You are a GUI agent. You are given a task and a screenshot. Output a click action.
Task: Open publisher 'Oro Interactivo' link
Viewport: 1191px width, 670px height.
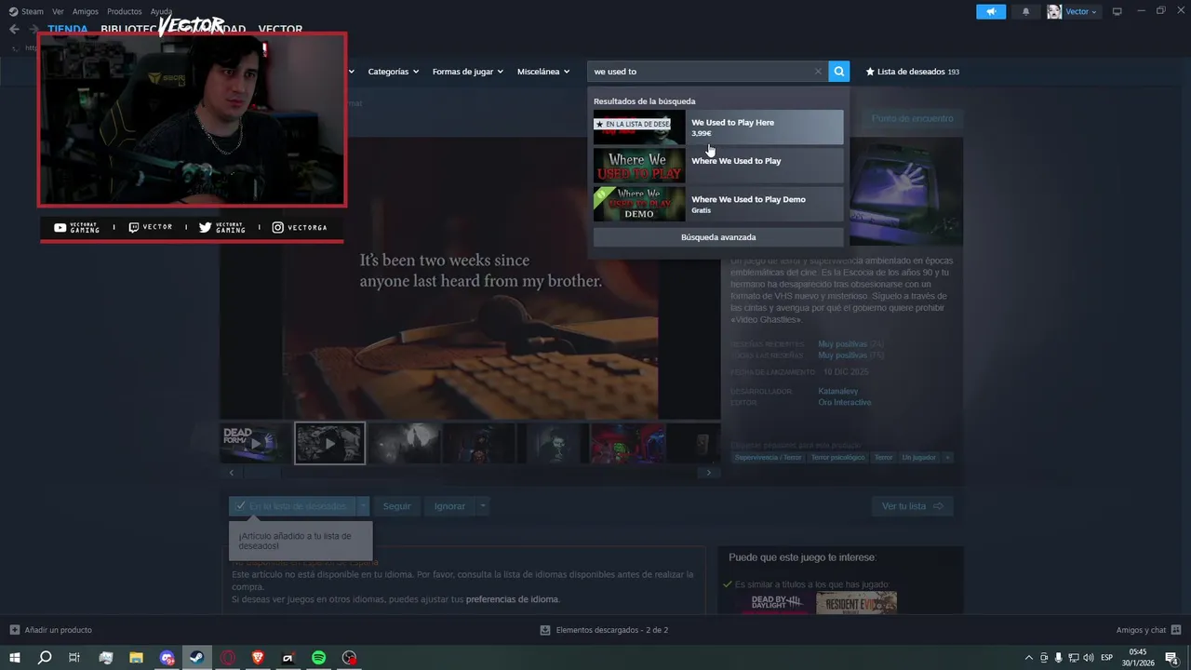click(x=845, y=403)
